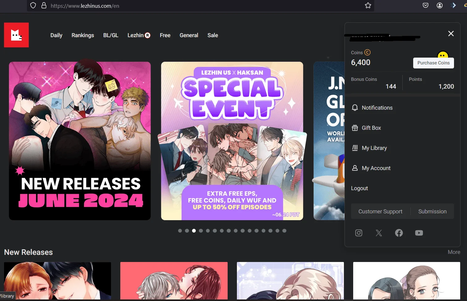Select the first carousel pagination dot
This screenshot has height=301, width=467.
[x=180, y=231]
